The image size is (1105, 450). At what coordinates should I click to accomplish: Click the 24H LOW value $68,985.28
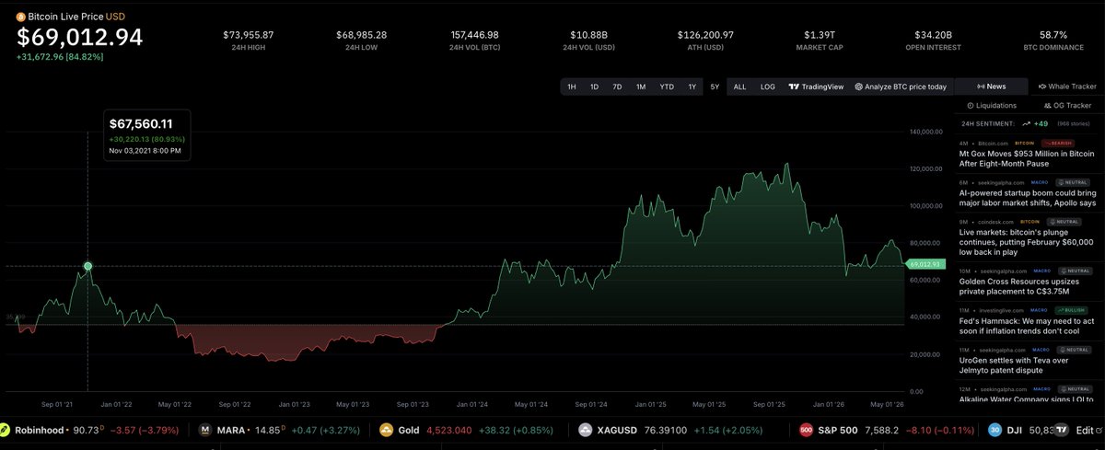tap(361, 35)
